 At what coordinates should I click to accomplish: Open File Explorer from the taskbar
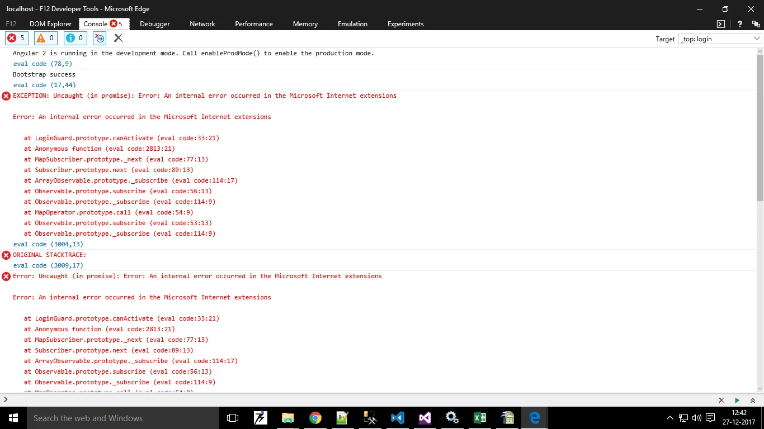click(x=287, y=418)
